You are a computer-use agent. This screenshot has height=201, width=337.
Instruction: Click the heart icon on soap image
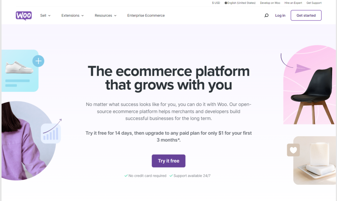293,150
